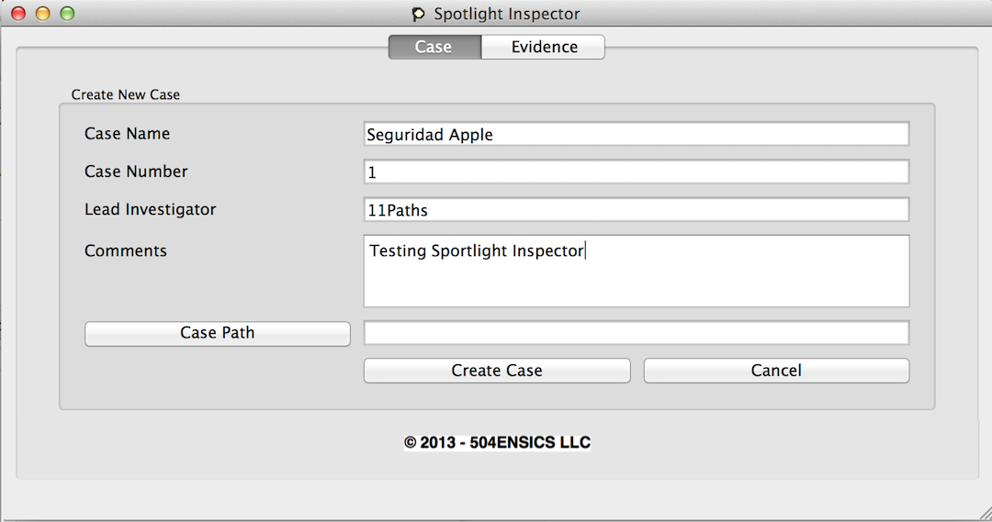
Task: Click the Spotlight Inspector title bar icon
Action: tap(419, 14)
